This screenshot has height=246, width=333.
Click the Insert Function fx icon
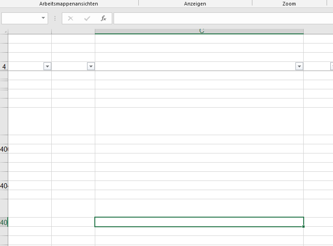[104, 18]
